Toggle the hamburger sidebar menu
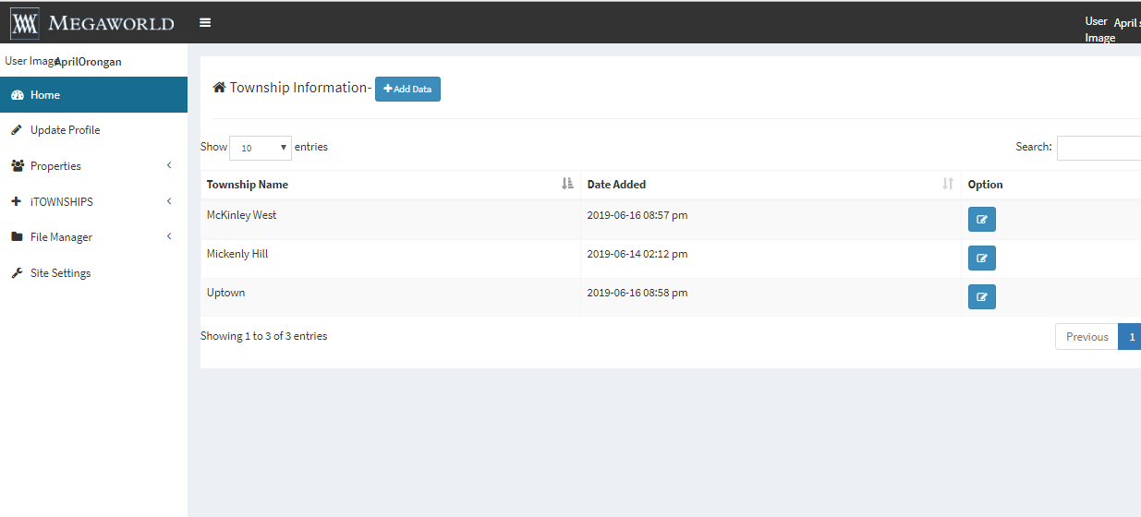This screenshot has width=1141, height=517. pos(205,22)
